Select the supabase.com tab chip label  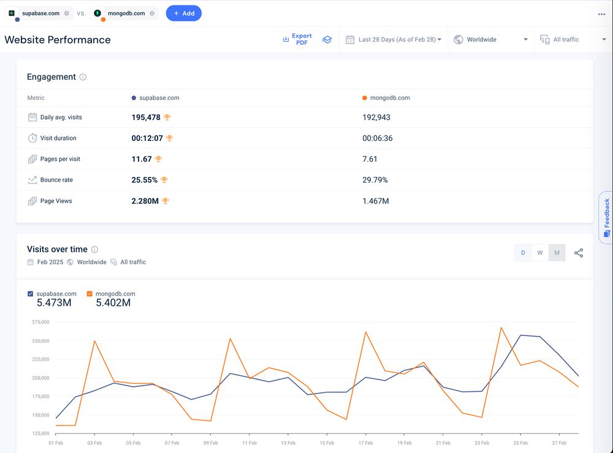[40, 13]
